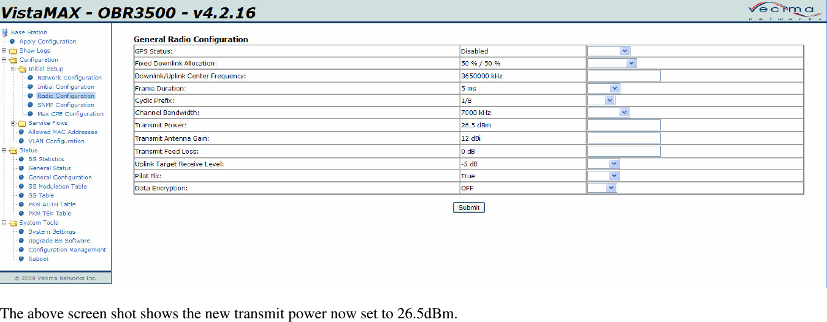Click the Show Logs folder icon
The height and width of the screenshot is (322, 827).
coord(13,51)
